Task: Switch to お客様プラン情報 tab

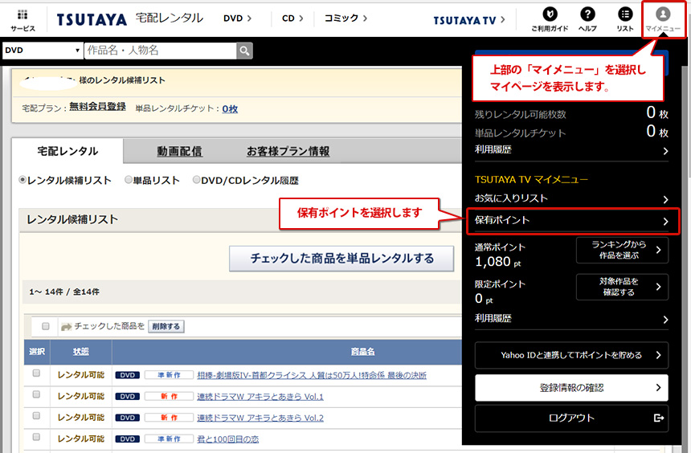Action: point(288,151)
